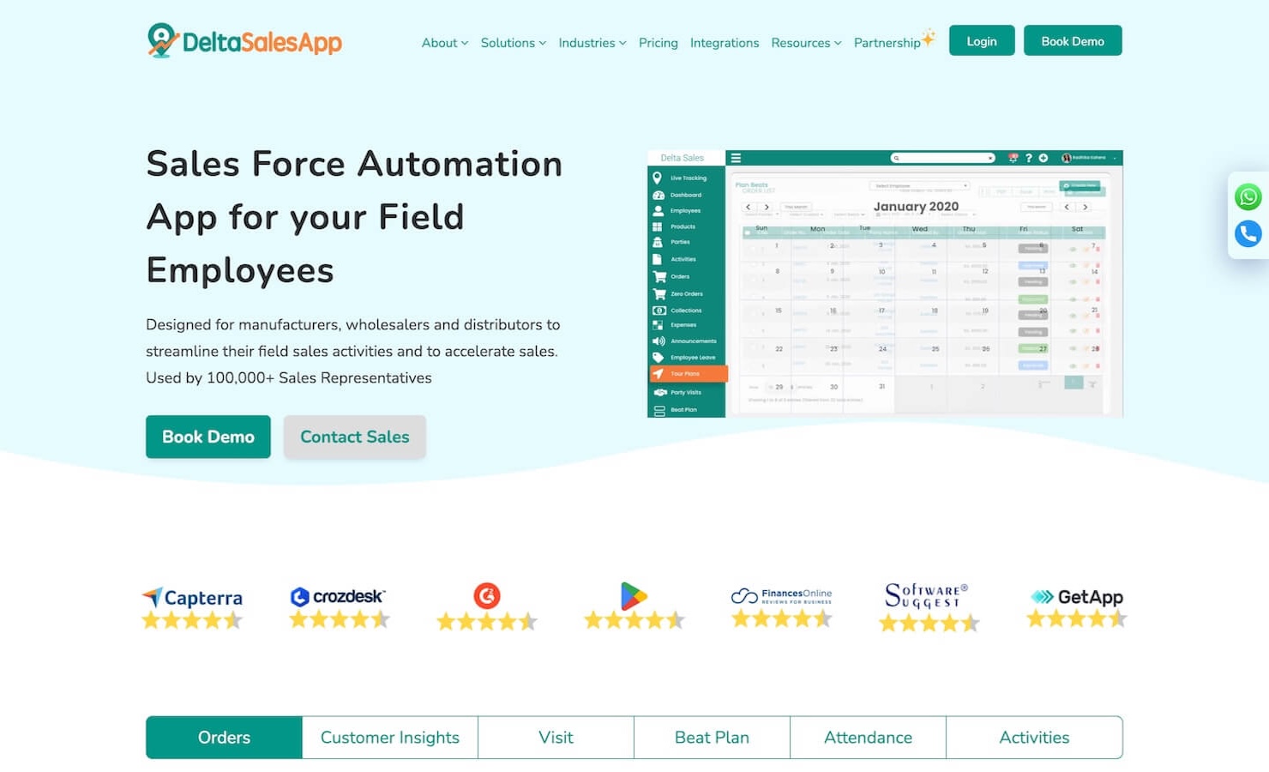
Task: Click the Google Play rating badge
Action: 634,607
